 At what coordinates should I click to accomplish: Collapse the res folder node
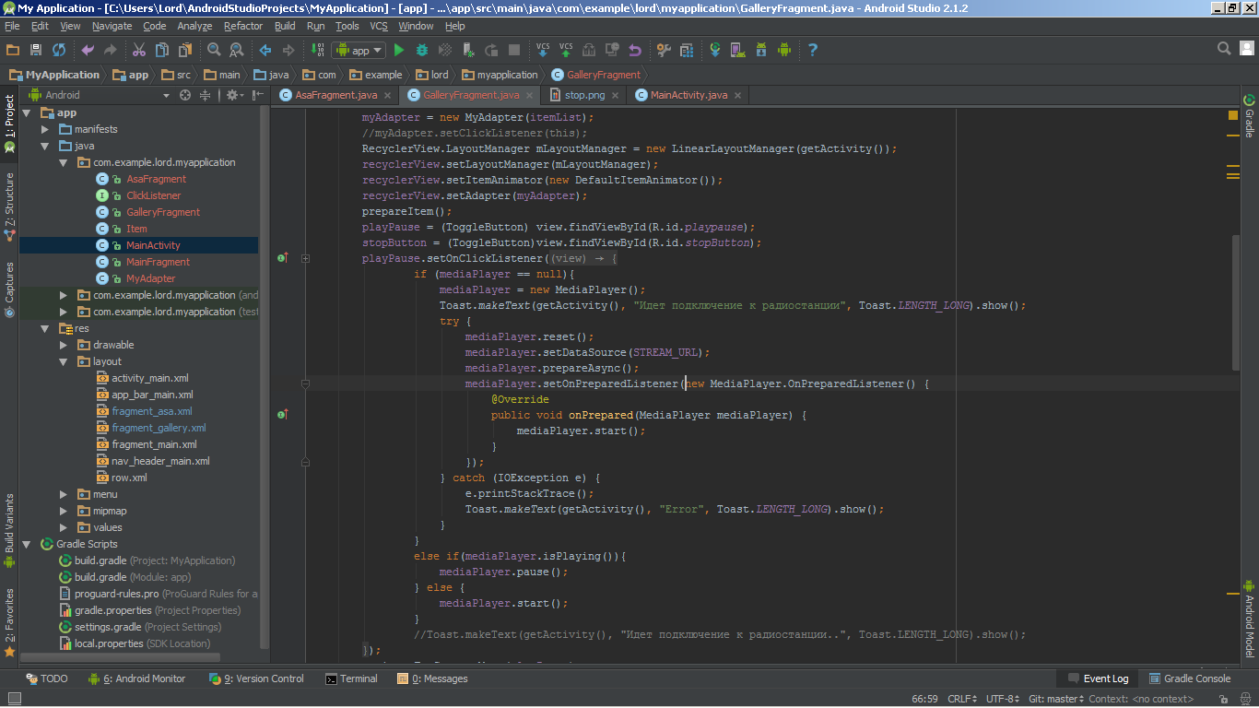44,328
